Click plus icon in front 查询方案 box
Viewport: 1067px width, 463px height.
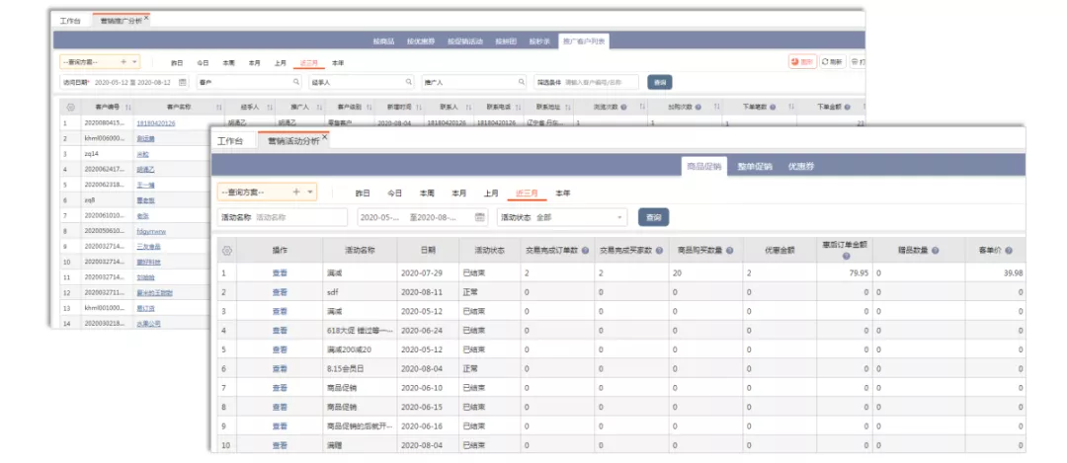296,192
